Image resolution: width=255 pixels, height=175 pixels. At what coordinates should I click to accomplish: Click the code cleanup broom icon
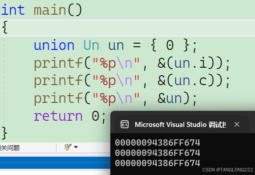pos(68,147)
